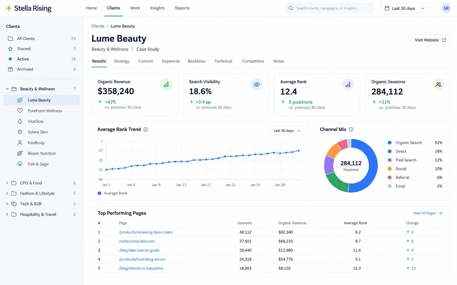
Task: Click the info icon beside Average Rank Trend
Action: (x=145, y=129)
